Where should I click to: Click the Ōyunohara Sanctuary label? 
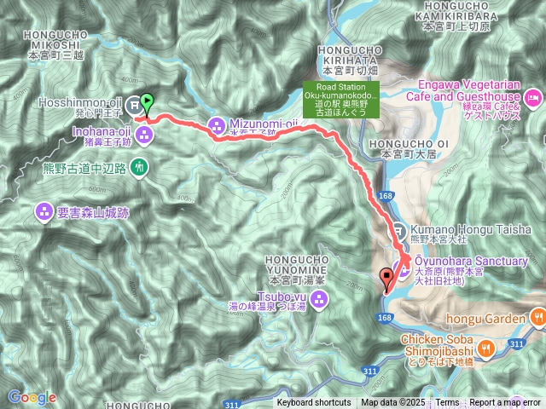pyautogui.click(x=472, y=261)
